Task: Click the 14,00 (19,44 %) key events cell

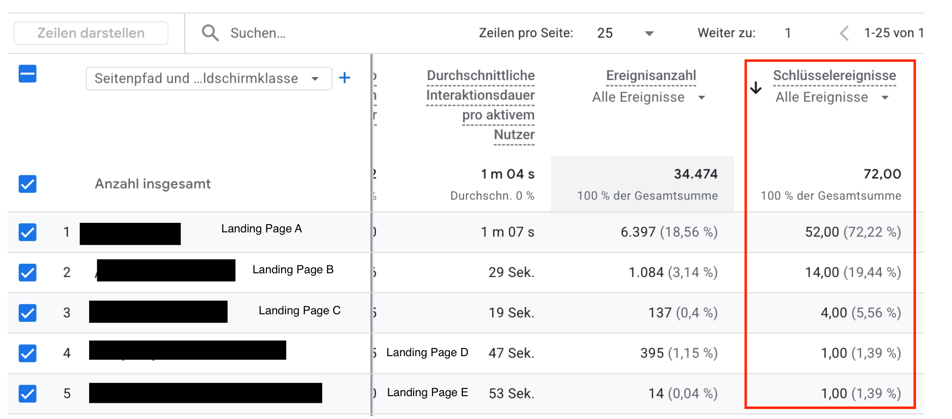Action: tap(853, 272)
